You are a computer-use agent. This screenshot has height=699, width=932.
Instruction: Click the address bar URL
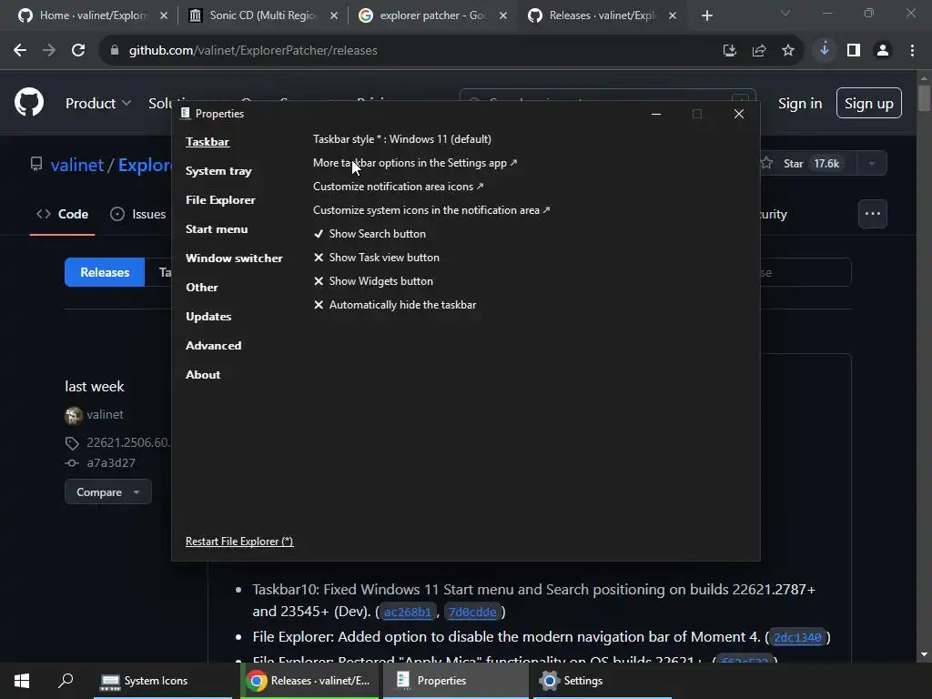(253, 51)
